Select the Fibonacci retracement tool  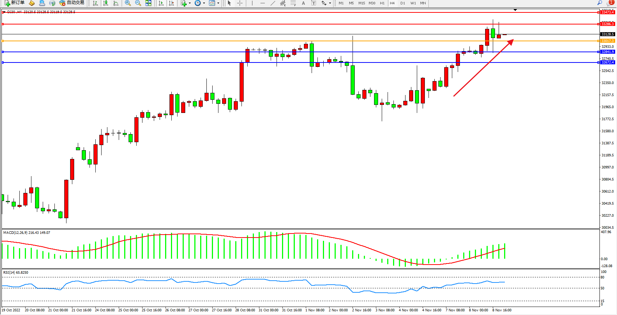(x=293, y=3)
